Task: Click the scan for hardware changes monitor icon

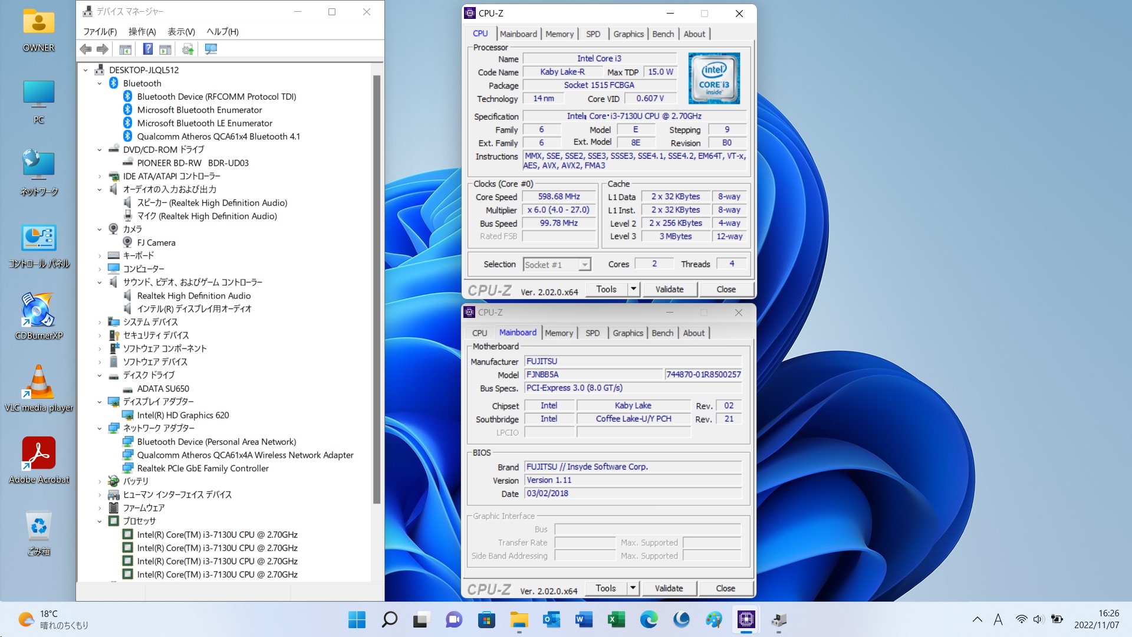Action: [x=210, y=50]
